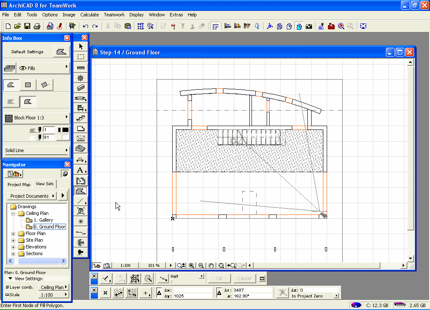Viewport: 430px width, 310px height.
Task: Pick the Wall tool in toolbox
Action: pos(81,67)
